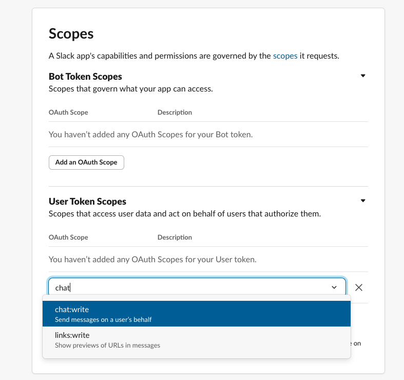Click 'Scopes that govern what your app can access' text

(130, 89)
